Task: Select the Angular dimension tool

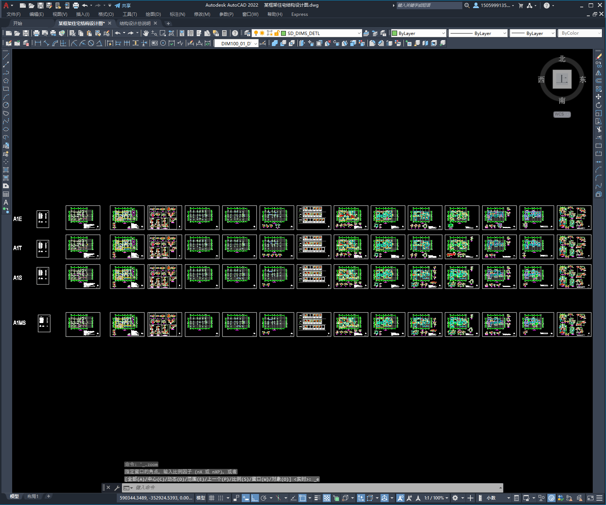Action: click(99, 43)
